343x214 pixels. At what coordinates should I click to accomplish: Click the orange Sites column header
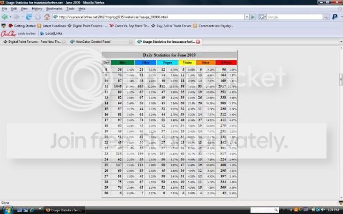[x=206, y=63]
